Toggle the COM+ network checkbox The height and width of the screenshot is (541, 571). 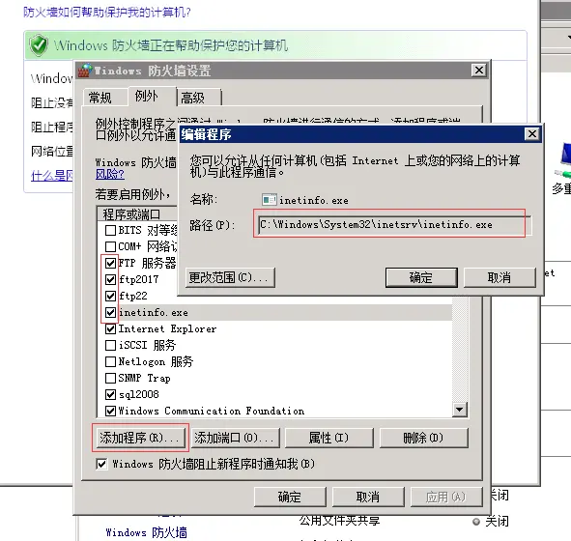click(110, 247)
